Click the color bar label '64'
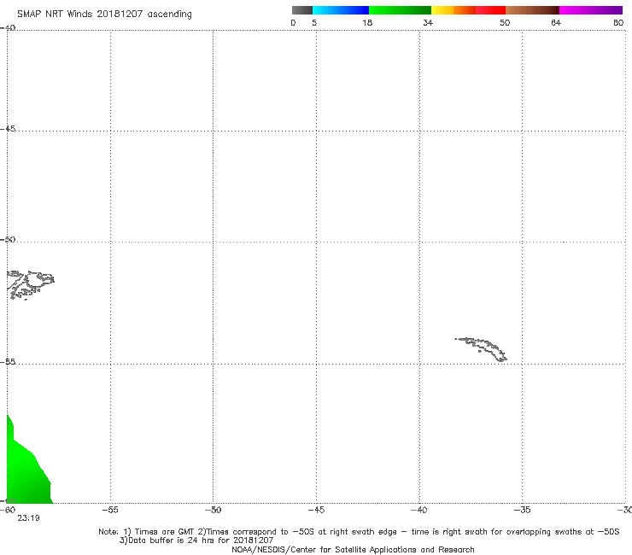 (556, 23)
